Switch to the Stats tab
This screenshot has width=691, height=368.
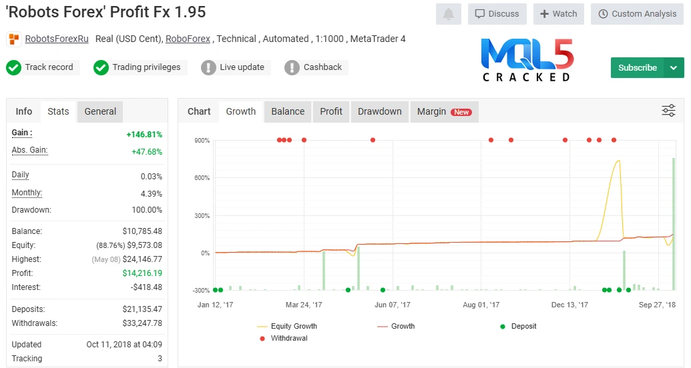58,111
